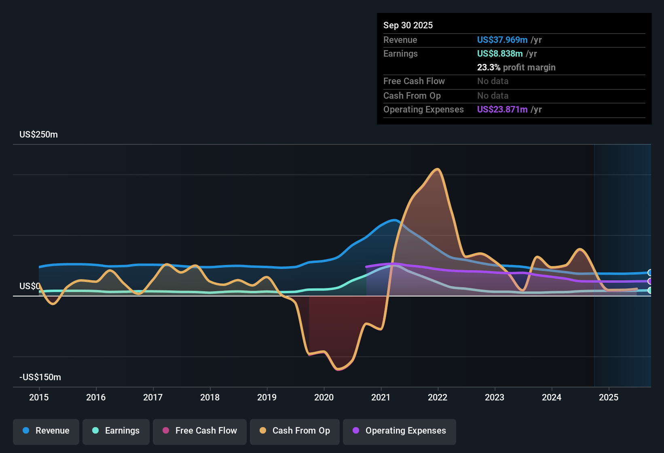Click the US$37.969m revenue value
The height and width of the screenshot is (453, 664).
(502, 40)
